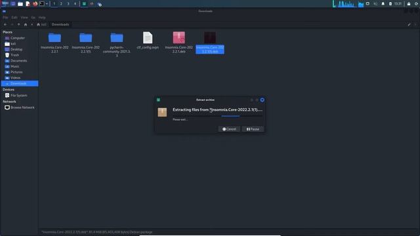Expand the terminal launcher dropdown arrow

[x=47, y=4]
